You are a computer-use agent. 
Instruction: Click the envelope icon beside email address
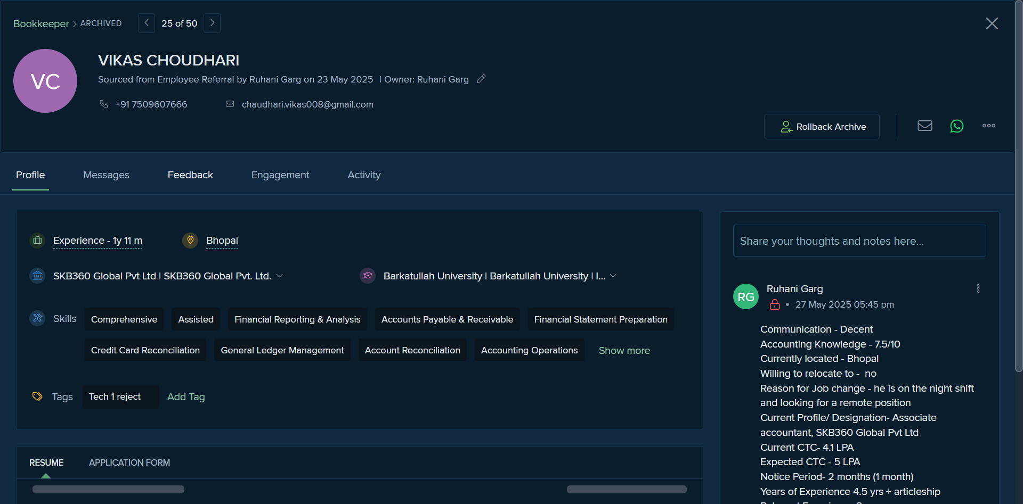tap(230, 104)
